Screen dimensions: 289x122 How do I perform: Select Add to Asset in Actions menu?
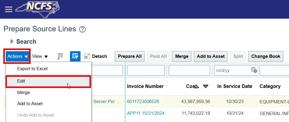click(30, 104)
